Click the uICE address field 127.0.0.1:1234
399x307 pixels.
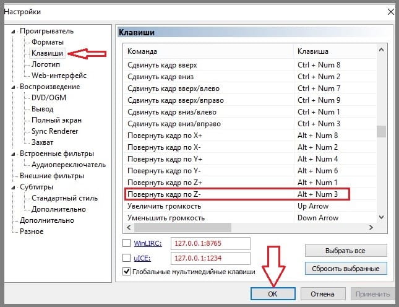pyautogui.click(x=210, y=258)
